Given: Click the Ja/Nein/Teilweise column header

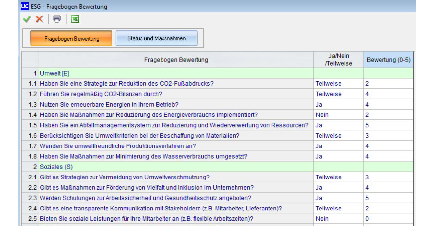Looking at the screenshot, I should 339,60.
